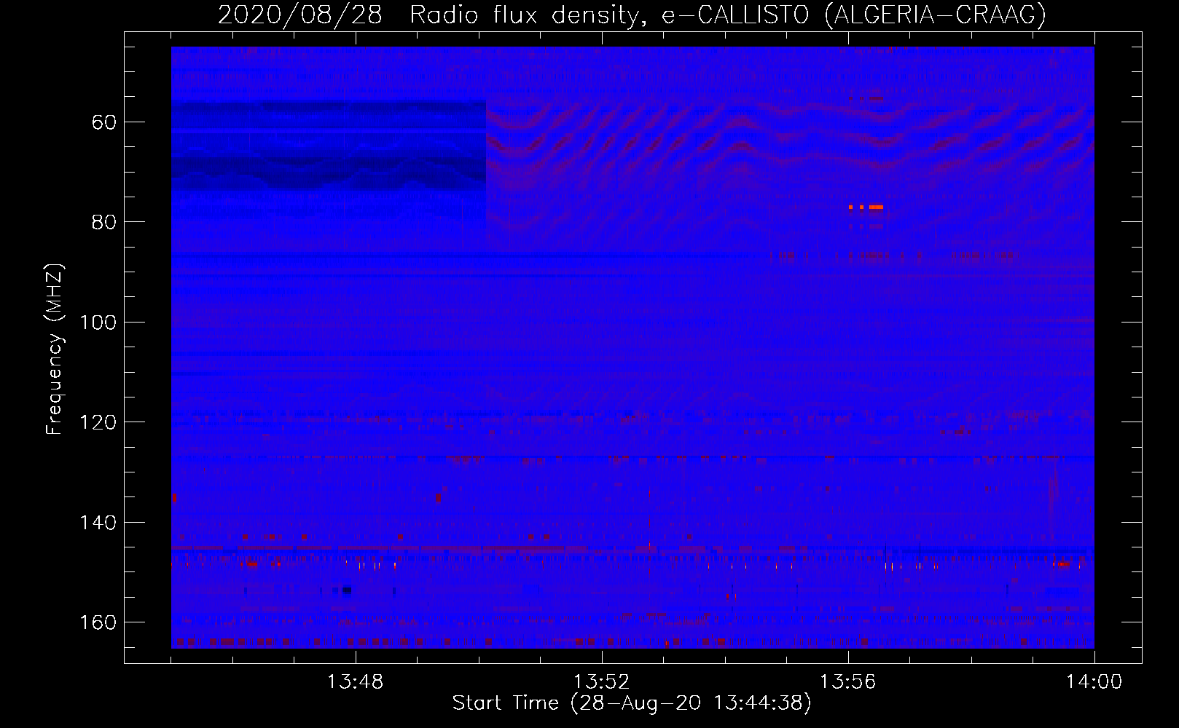Click the "Start Time (28-Aug-20 13:44:38)" x-axis label

point(632,703)
